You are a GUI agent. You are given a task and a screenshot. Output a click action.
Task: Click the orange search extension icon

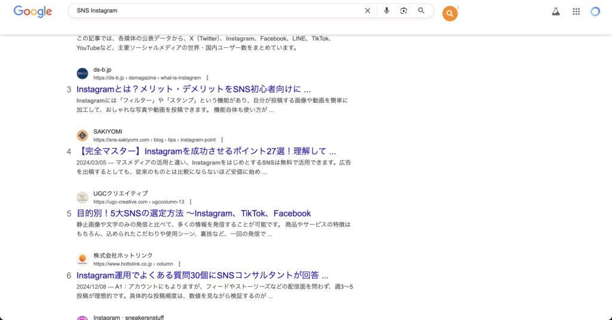(x=449, y=14)
